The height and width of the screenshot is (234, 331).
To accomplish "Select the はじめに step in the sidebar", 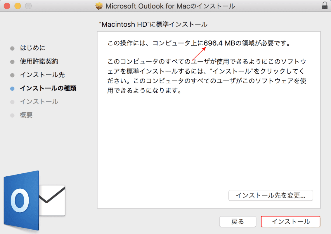I will click(x=32, y=48).
